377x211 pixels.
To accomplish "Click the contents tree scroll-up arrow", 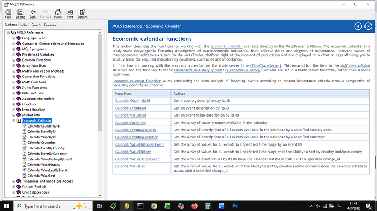I will tap(100, 32).
